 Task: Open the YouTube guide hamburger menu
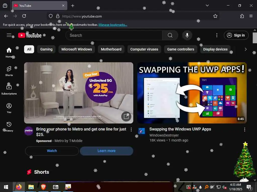coord(9,35)
